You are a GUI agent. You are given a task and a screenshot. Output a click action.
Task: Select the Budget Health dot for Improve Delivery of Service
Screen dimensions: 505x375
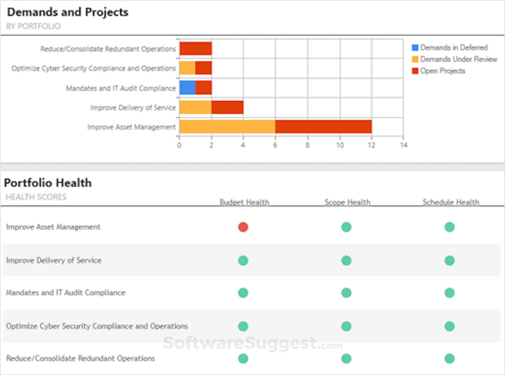point(243,260)
